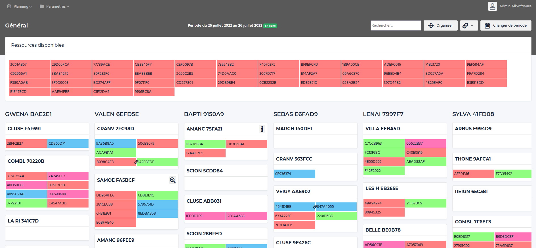Click pink chip 2D1AA683
The image size is (536, 248).
tap(247, 216)
